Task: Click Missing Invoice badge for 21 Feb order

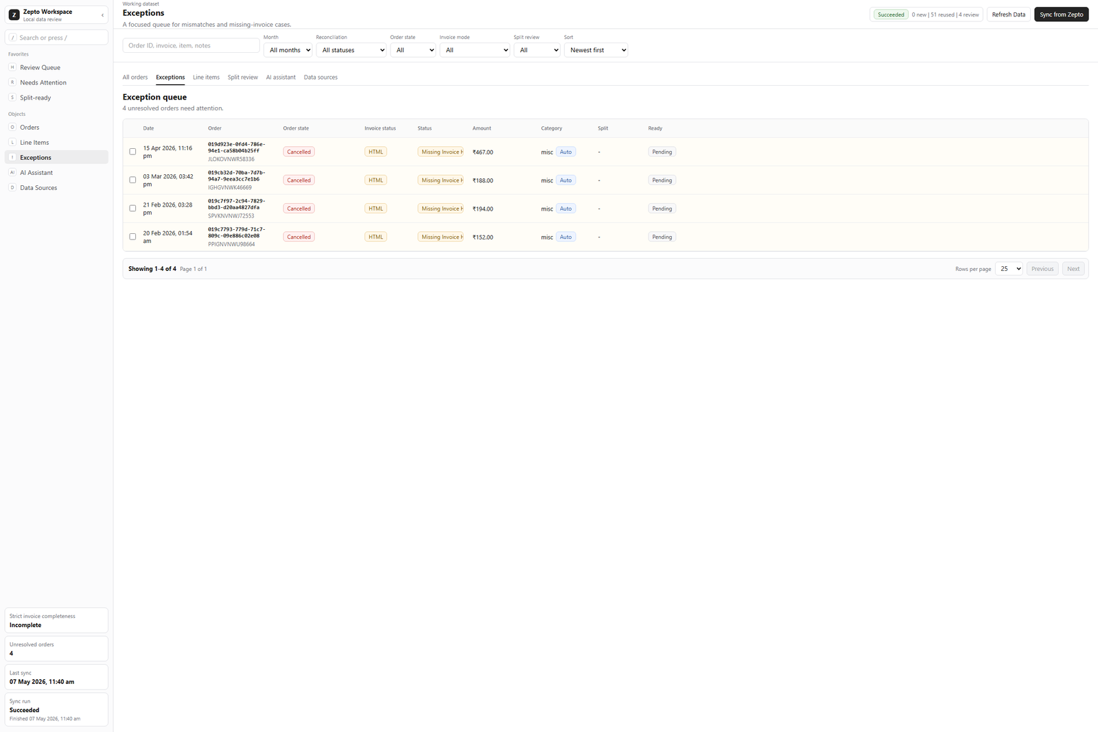Action: [x=441, y=209]
